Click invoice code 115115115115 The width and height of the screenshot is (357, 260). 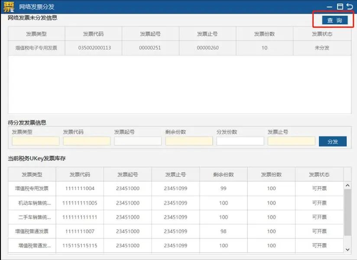pos(80,245)
